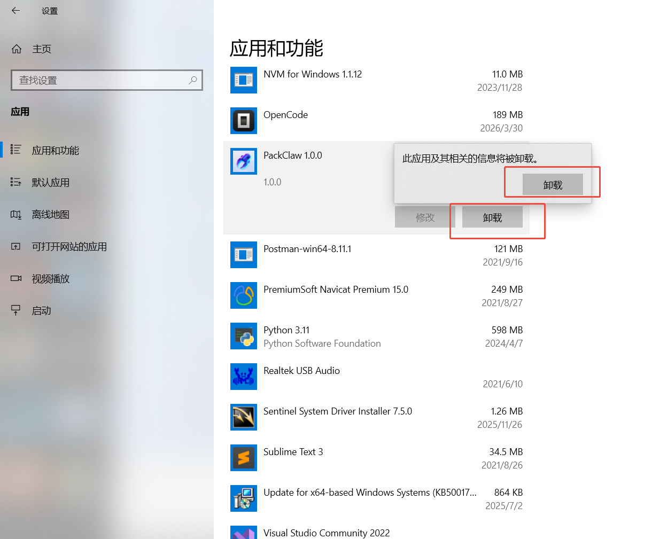Click the Python 3.11 app icon
The image size is (652, 539).
[x=244, y=336]
